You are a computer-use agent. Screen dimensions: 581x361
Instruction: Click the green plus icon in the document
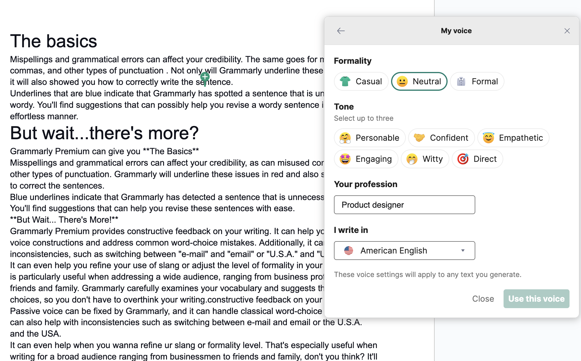(x=205, y=77)
